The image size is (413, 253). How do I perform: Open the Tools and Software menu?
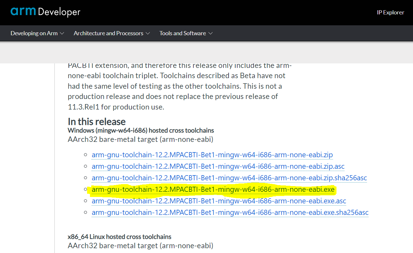pos(182,33)
